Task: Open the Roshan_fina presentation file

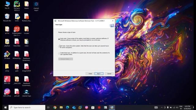Action: (x=27, y=18)
